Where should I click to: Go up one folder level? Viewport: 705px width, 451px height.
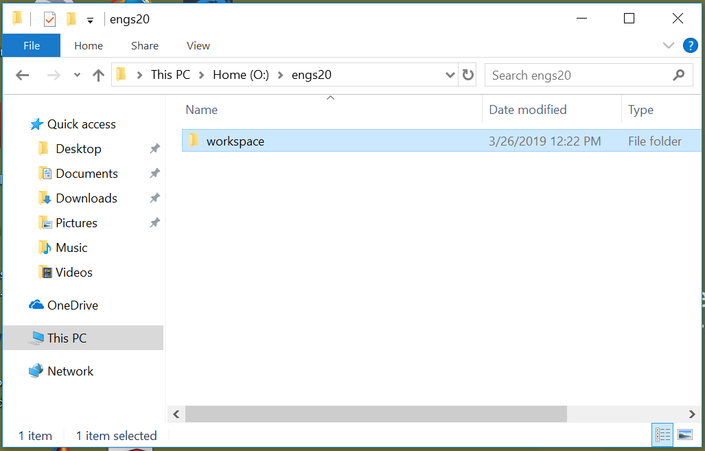(98, 75)
